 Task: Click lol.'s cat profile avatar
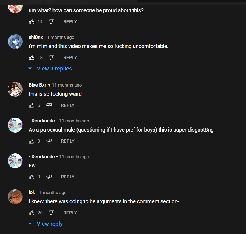click(x=15, y=197)
